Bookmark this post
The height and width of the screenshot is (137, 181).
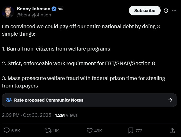pos(131,131)
